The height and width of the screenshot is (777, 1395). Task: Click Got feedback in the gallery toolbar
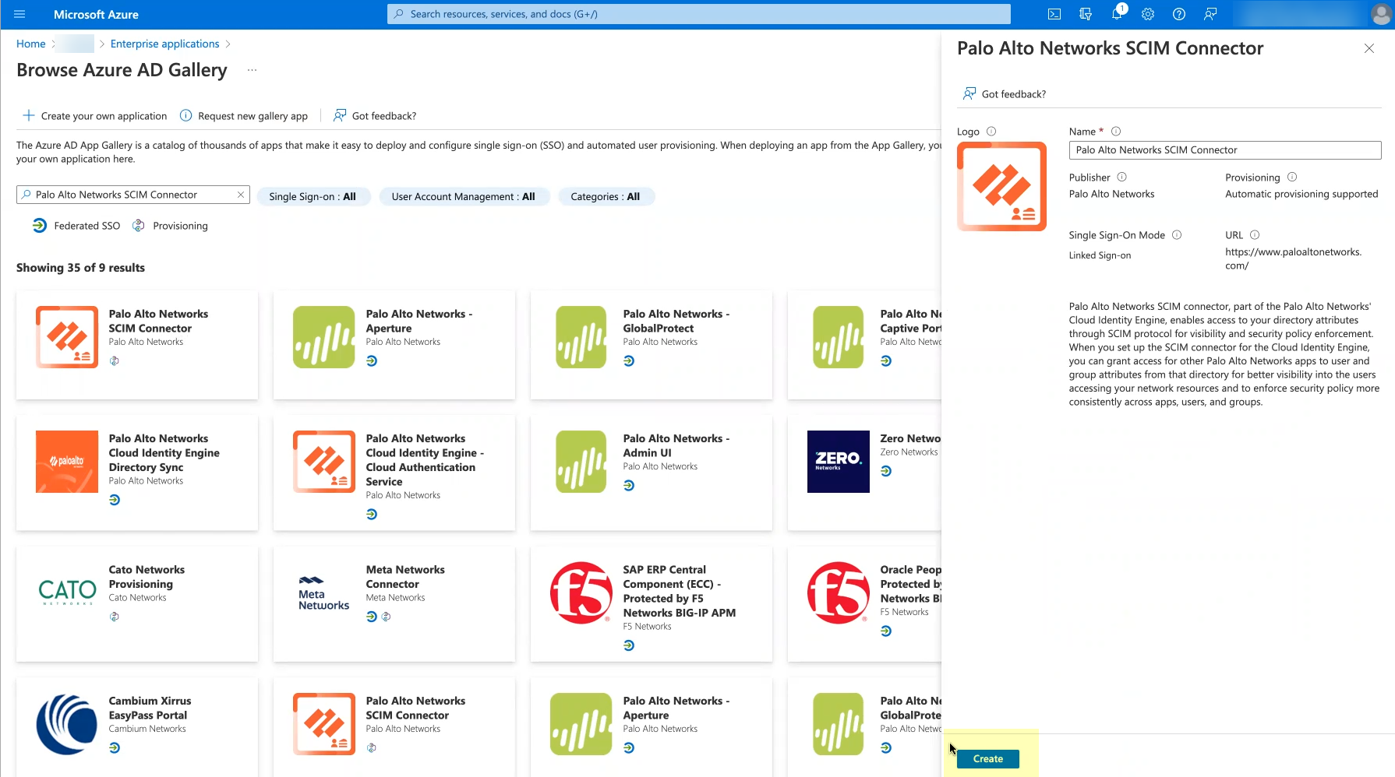tap(375, 116)
